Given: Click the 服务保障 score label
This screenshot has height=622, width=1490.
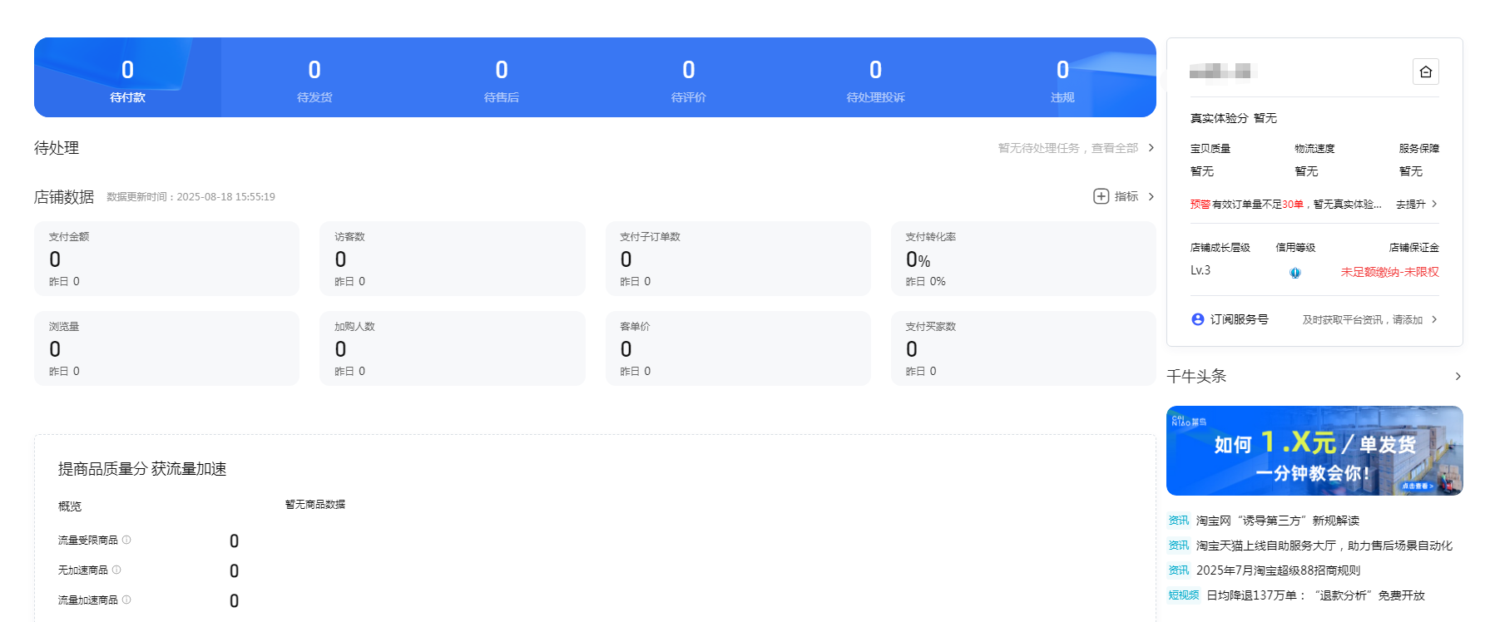Looking at the screenshot, I should 1418,149.
